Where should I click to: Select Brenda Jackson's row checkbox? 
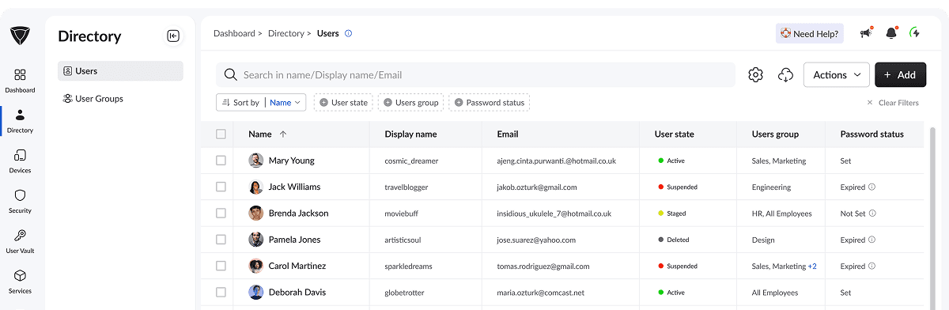click(221, 214)
